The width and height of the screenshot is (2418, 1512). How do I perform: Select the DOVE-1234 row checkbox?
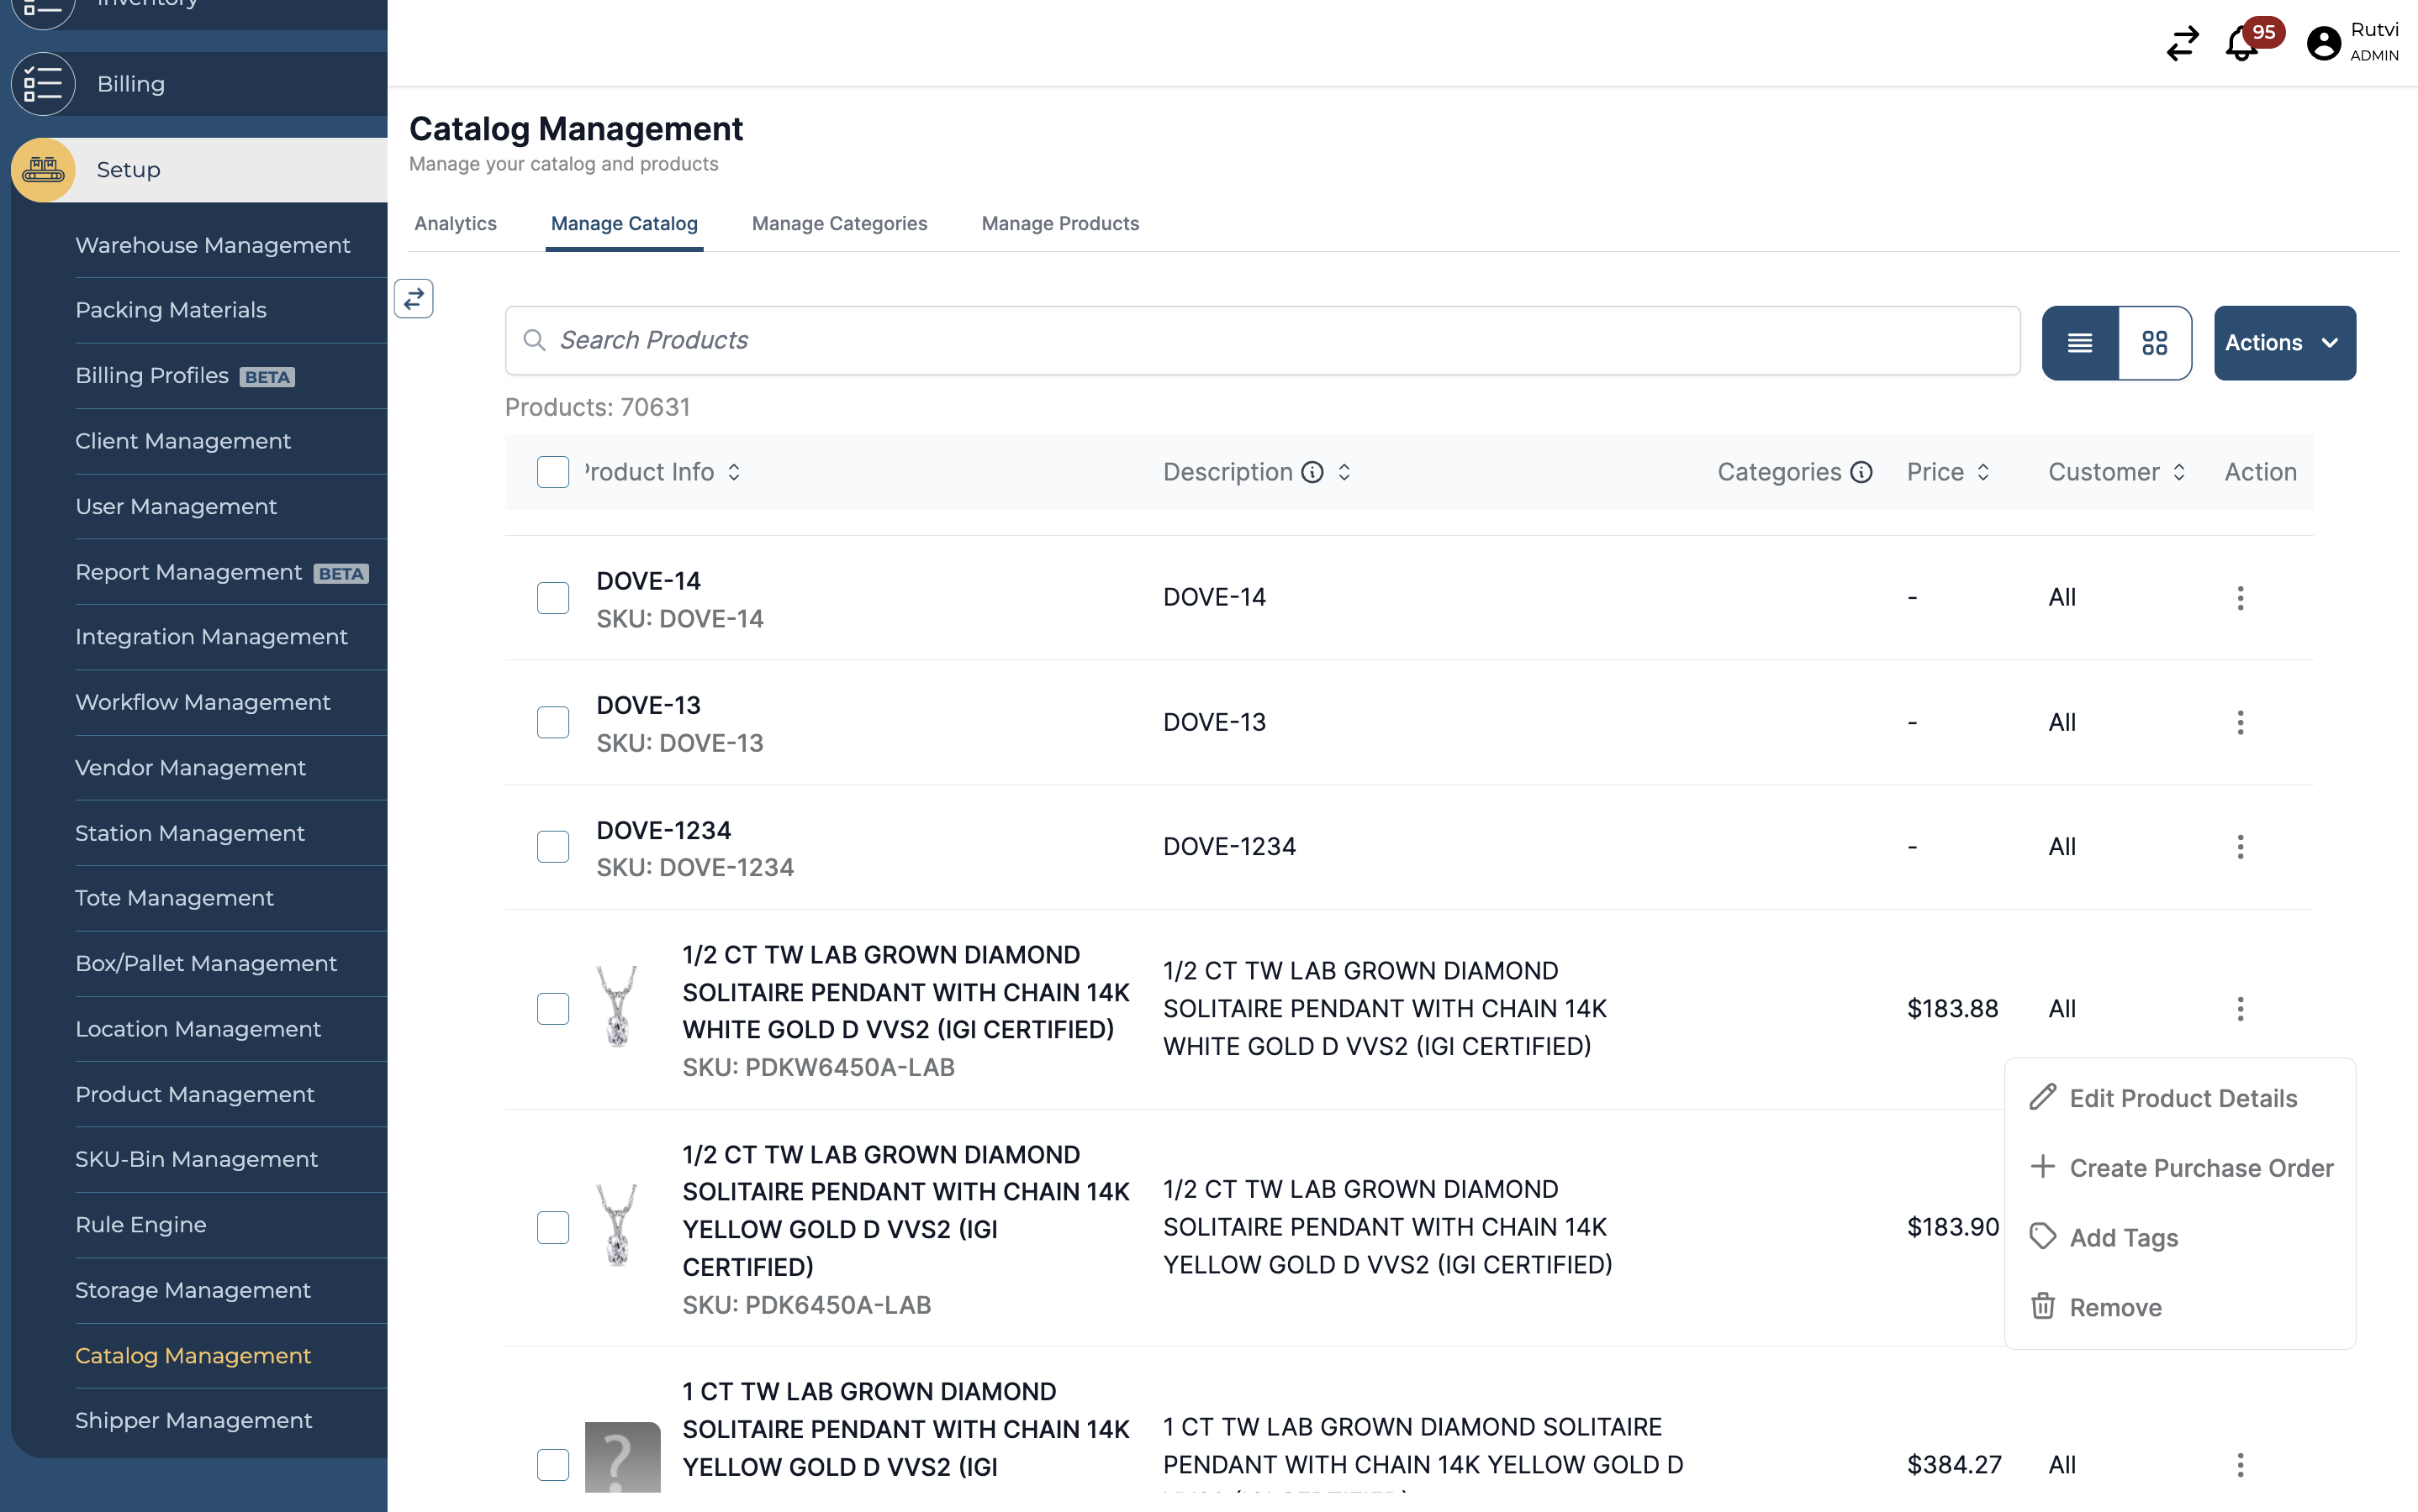(x=553, y=846)
